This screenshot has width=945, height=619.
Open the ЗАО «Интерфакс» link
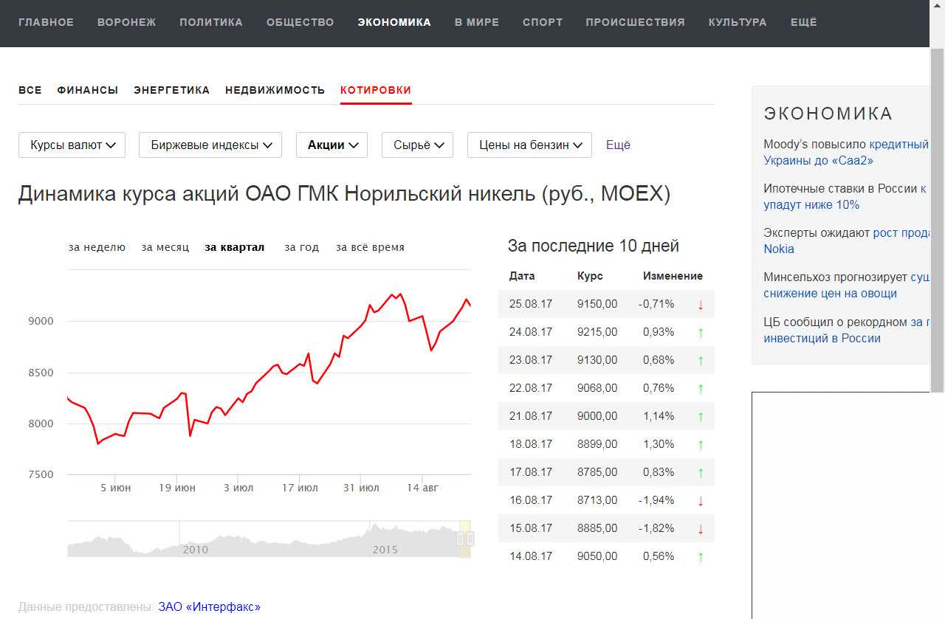coord(209,607)
